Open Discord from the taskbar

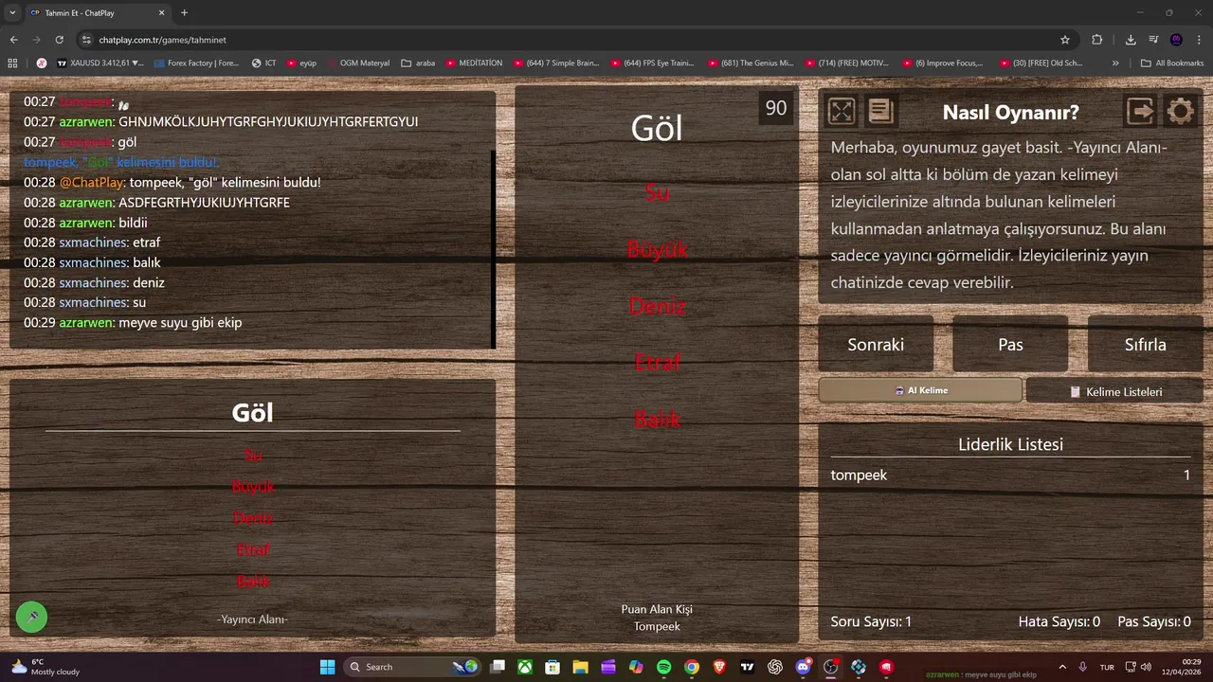tap(804, 667)
